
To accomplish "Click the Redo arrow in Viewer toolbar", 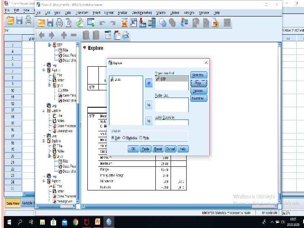I will tap(113, 23).
